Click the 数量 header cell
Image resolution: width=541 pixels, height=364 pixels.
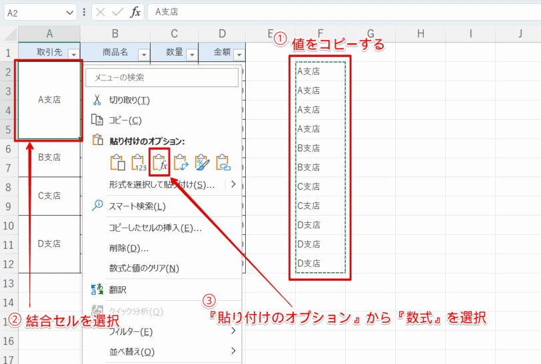(x=175, y=52)
